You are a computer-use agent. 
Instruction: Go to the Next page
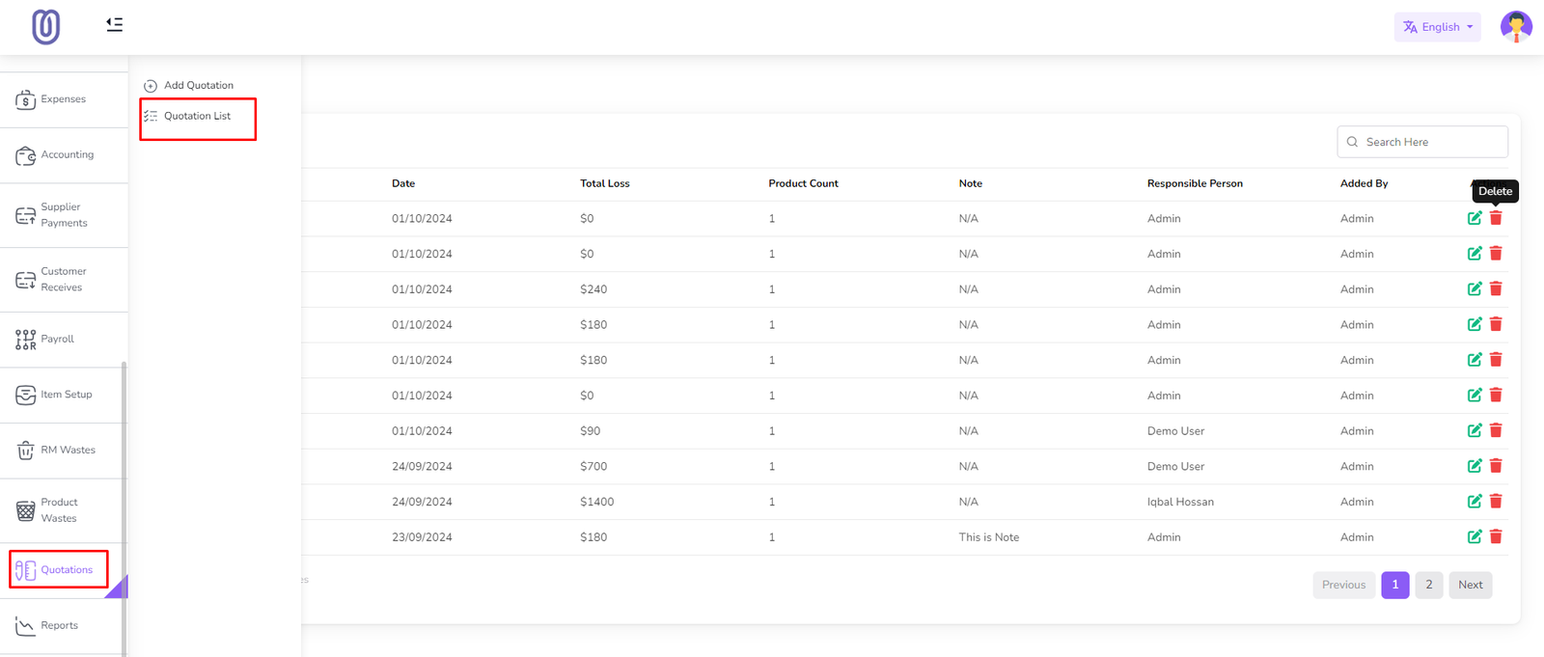(x=1470, y=585)
